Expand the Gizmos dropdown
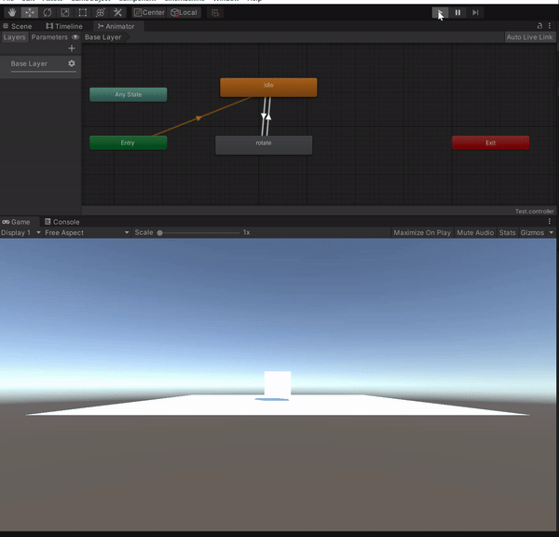The image size is (559, 537). tap(536, 233)
